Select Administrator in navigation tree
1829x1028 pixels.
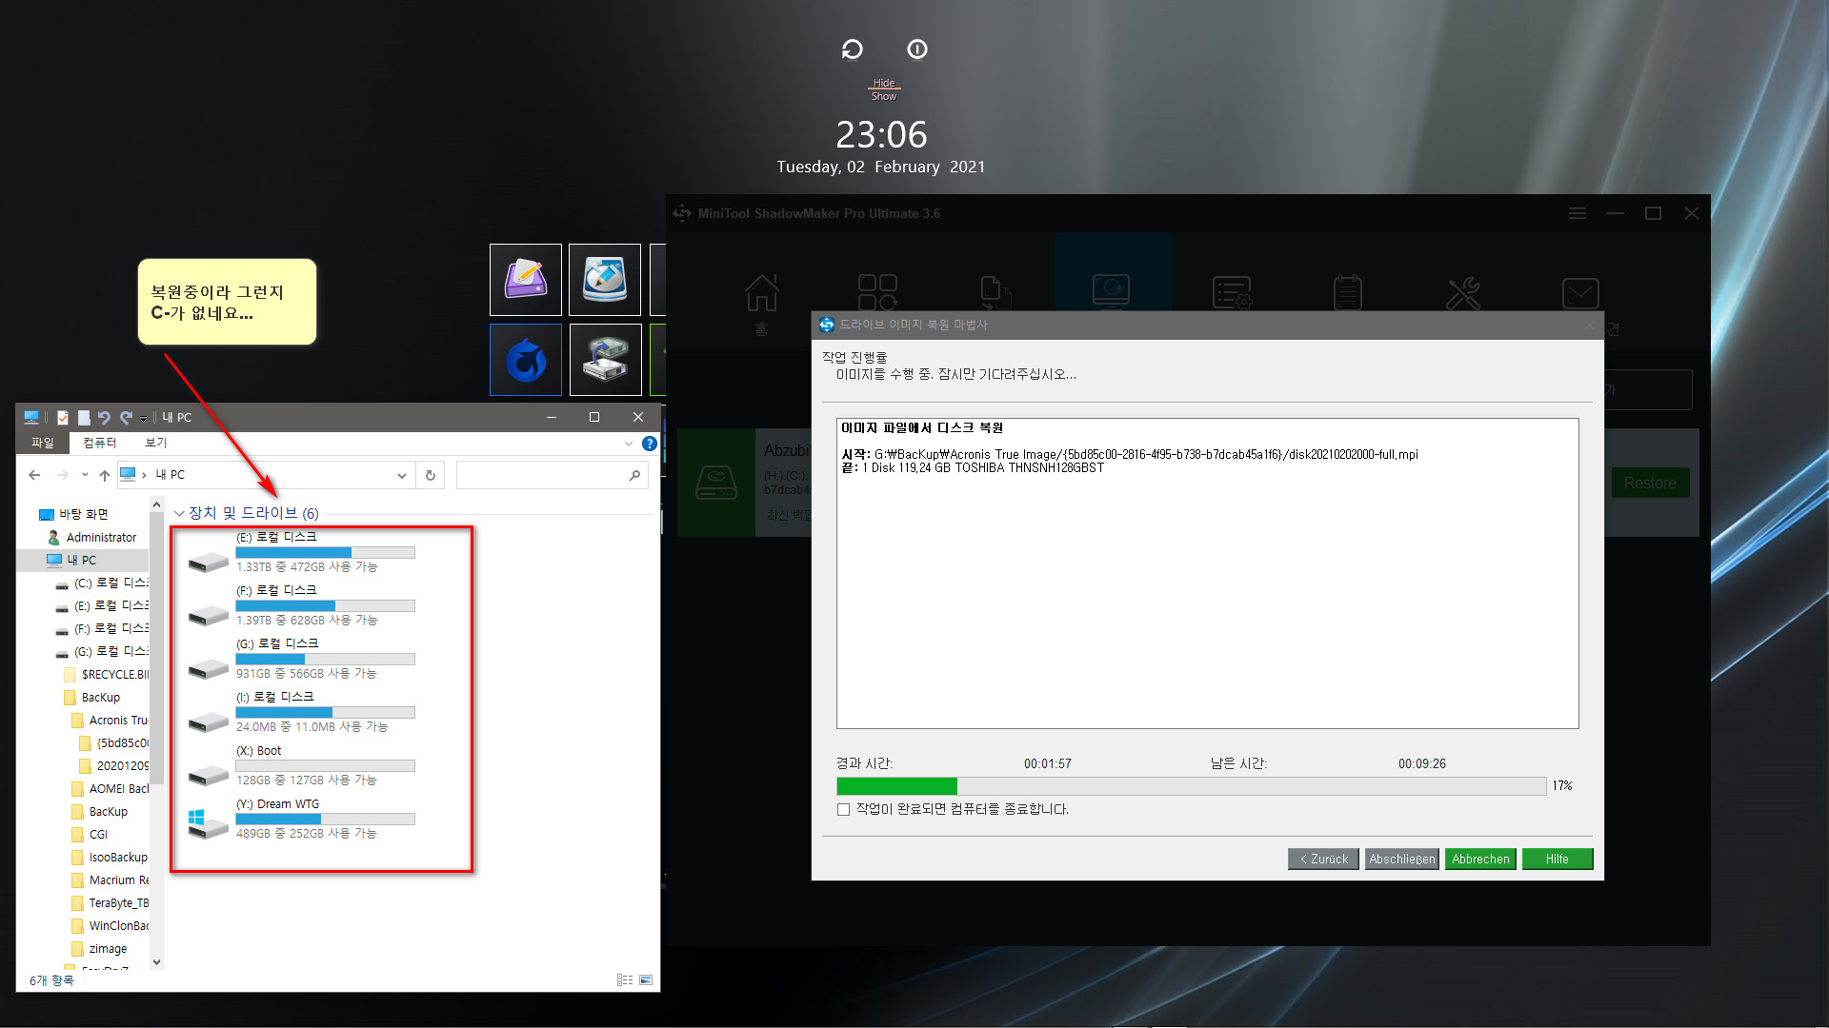pos(101,537)
